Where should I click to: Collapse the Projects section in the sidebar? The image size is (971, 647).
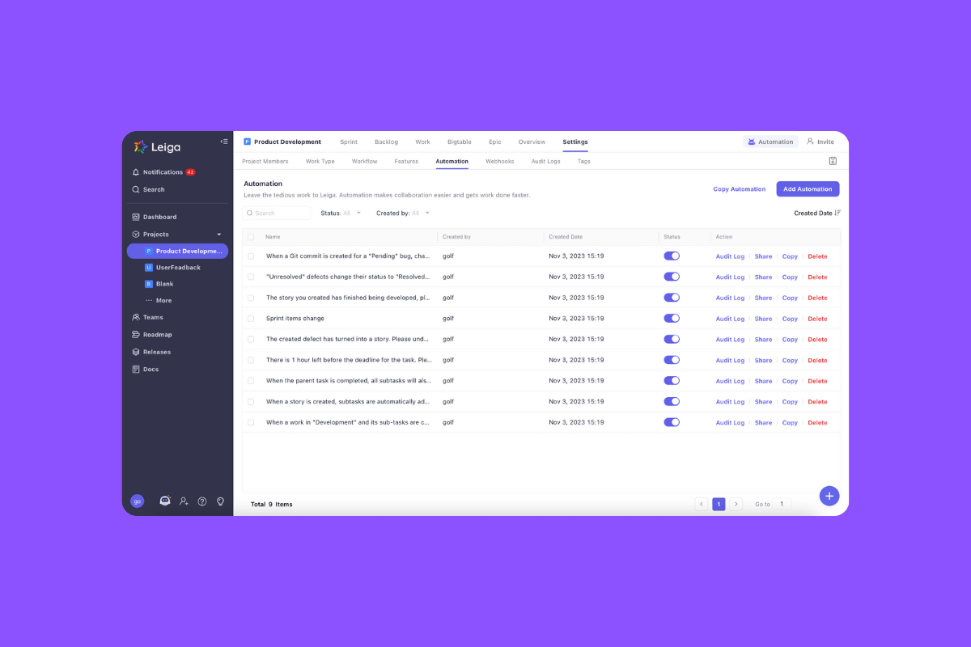[x=219, y=233]
